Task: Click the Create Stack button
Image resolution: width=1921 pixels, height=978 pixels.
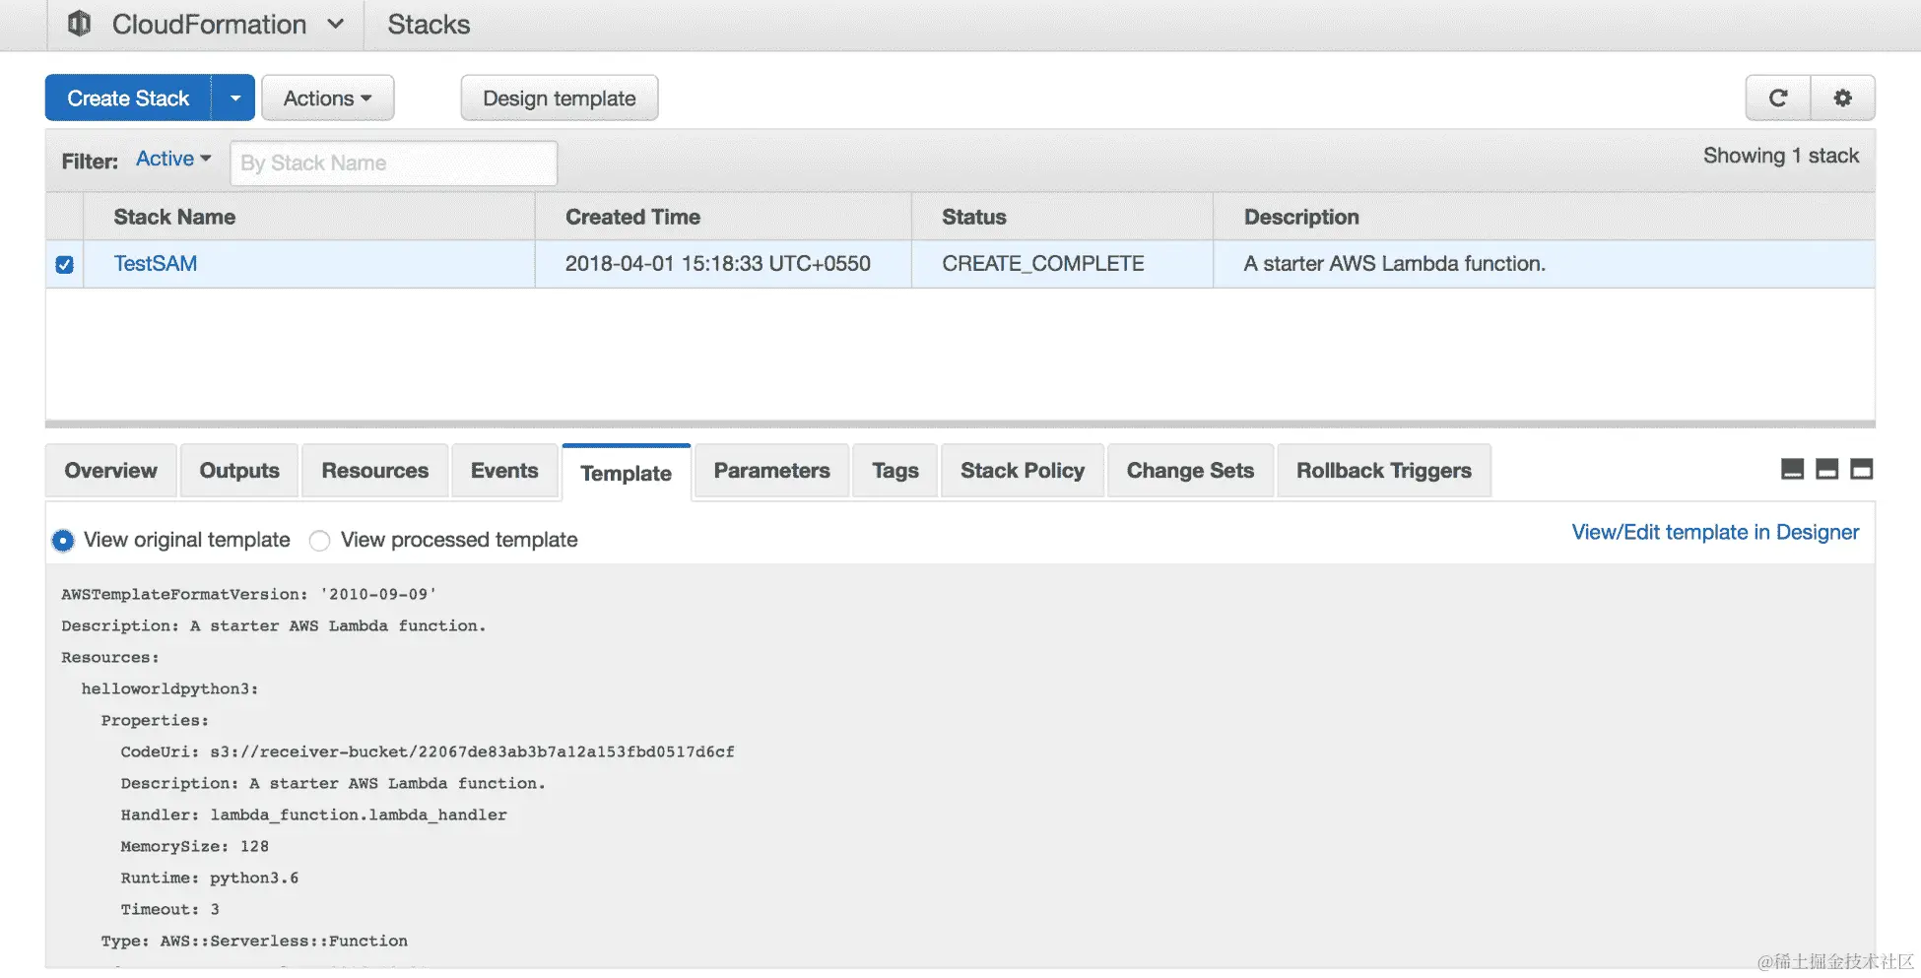Action: tap(128, 98)
